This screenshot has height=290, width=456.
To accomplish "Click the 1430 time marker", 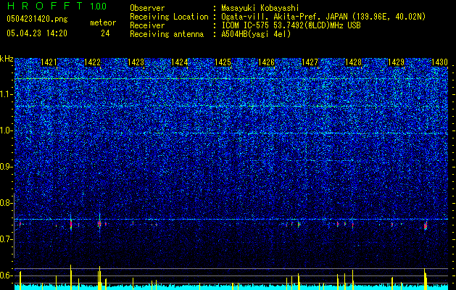I will (x=439, y=62).
